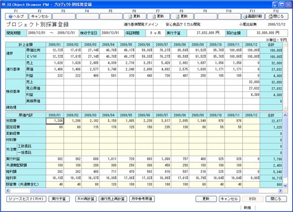Click the F6 更新 button

pyautogui.click(x=135, y=16)
